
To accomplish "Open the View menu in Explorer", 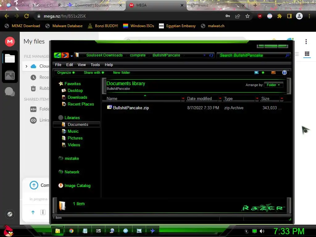I will [x=81, y=65].
